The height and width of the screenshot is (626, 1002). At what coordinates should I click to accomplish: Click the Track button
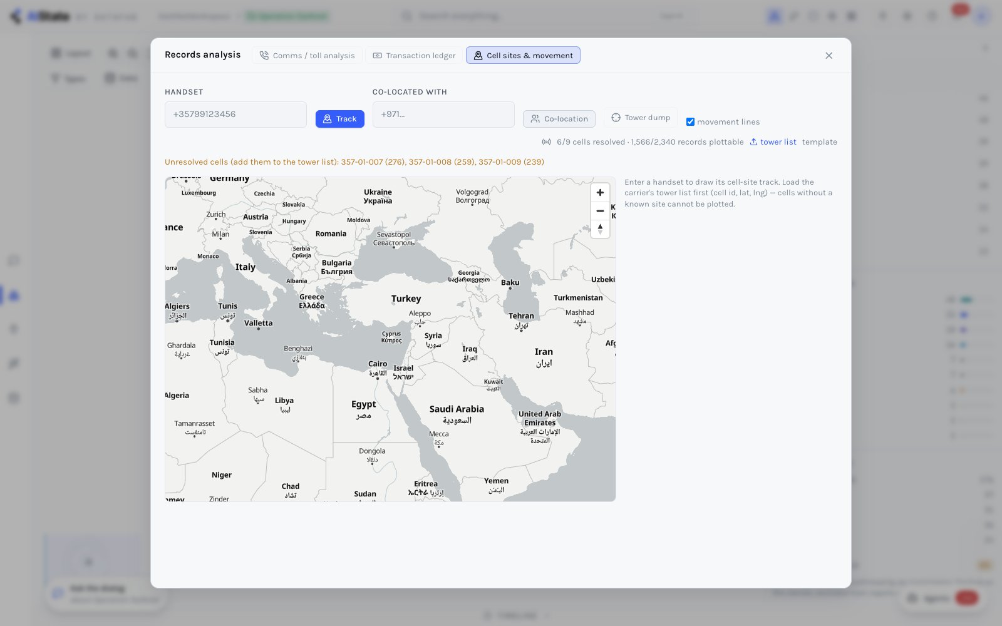339,119
